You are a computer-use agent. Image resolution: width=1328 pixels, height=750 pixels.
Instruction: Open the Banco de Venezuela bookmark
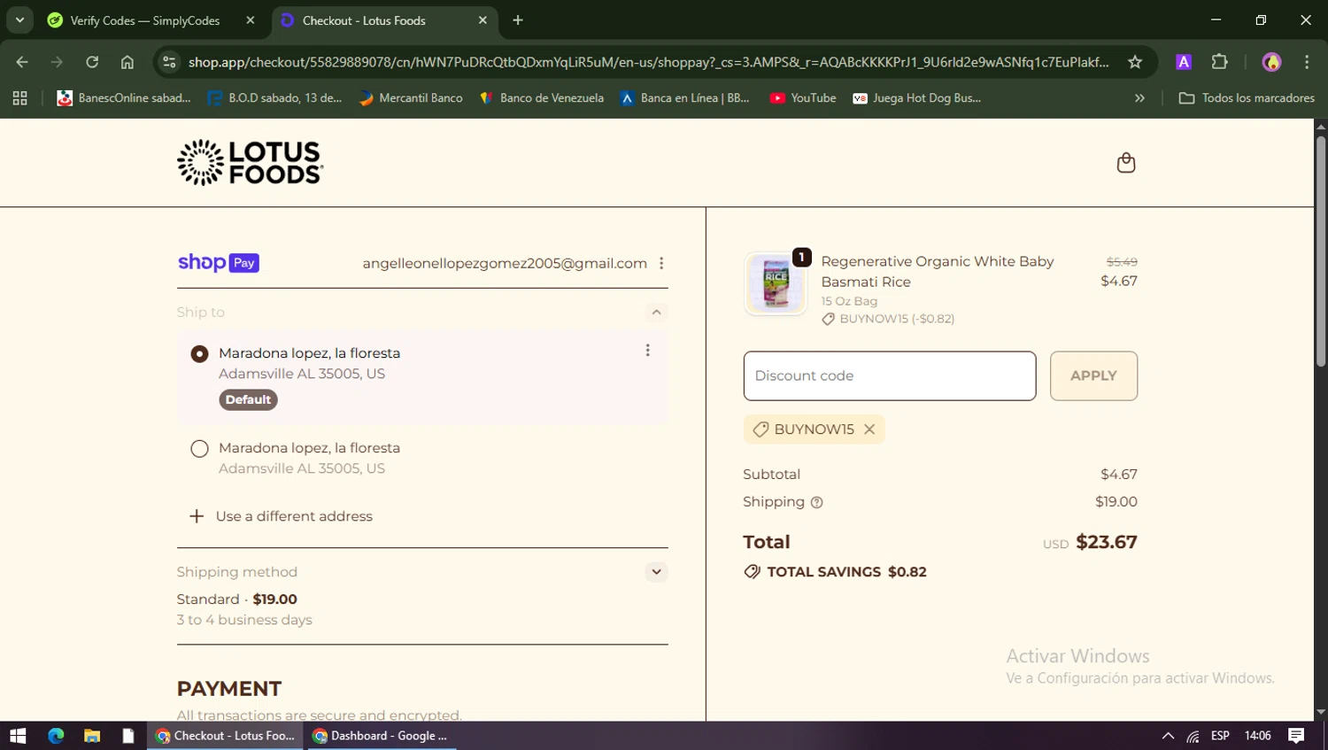(542, 98)
